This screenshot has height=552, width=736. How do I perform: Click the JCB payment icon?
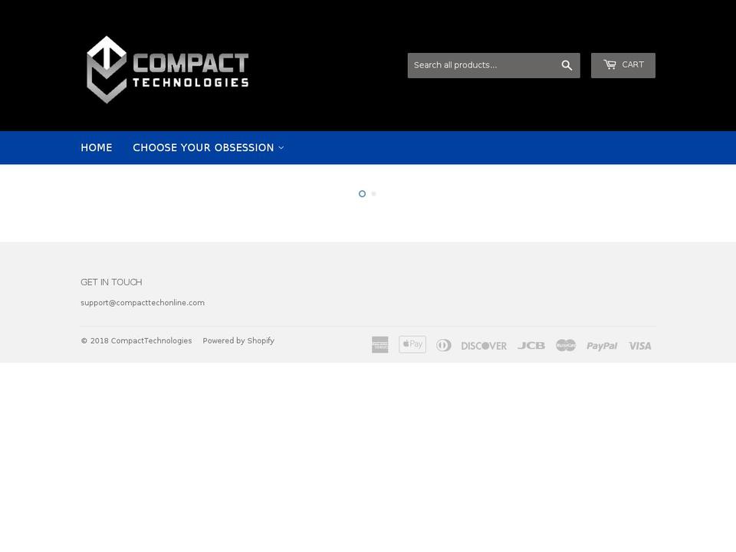click(x=531, y=346)
